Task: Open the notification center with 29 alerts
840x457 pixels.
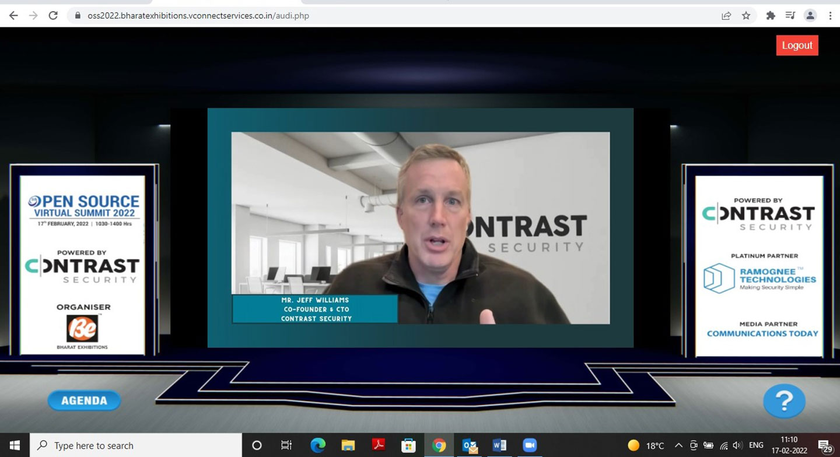Action: click(825, 446)
